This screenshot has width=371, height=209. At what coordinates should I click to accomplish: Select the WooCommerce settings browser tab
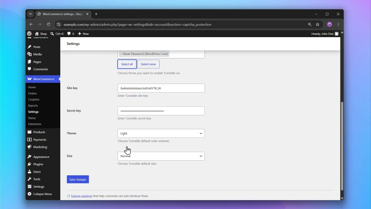(x=63, y=14)
